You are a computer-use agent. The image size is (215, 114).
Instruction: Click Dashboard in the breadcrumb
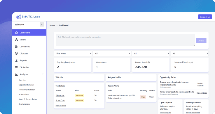point(64,25)
